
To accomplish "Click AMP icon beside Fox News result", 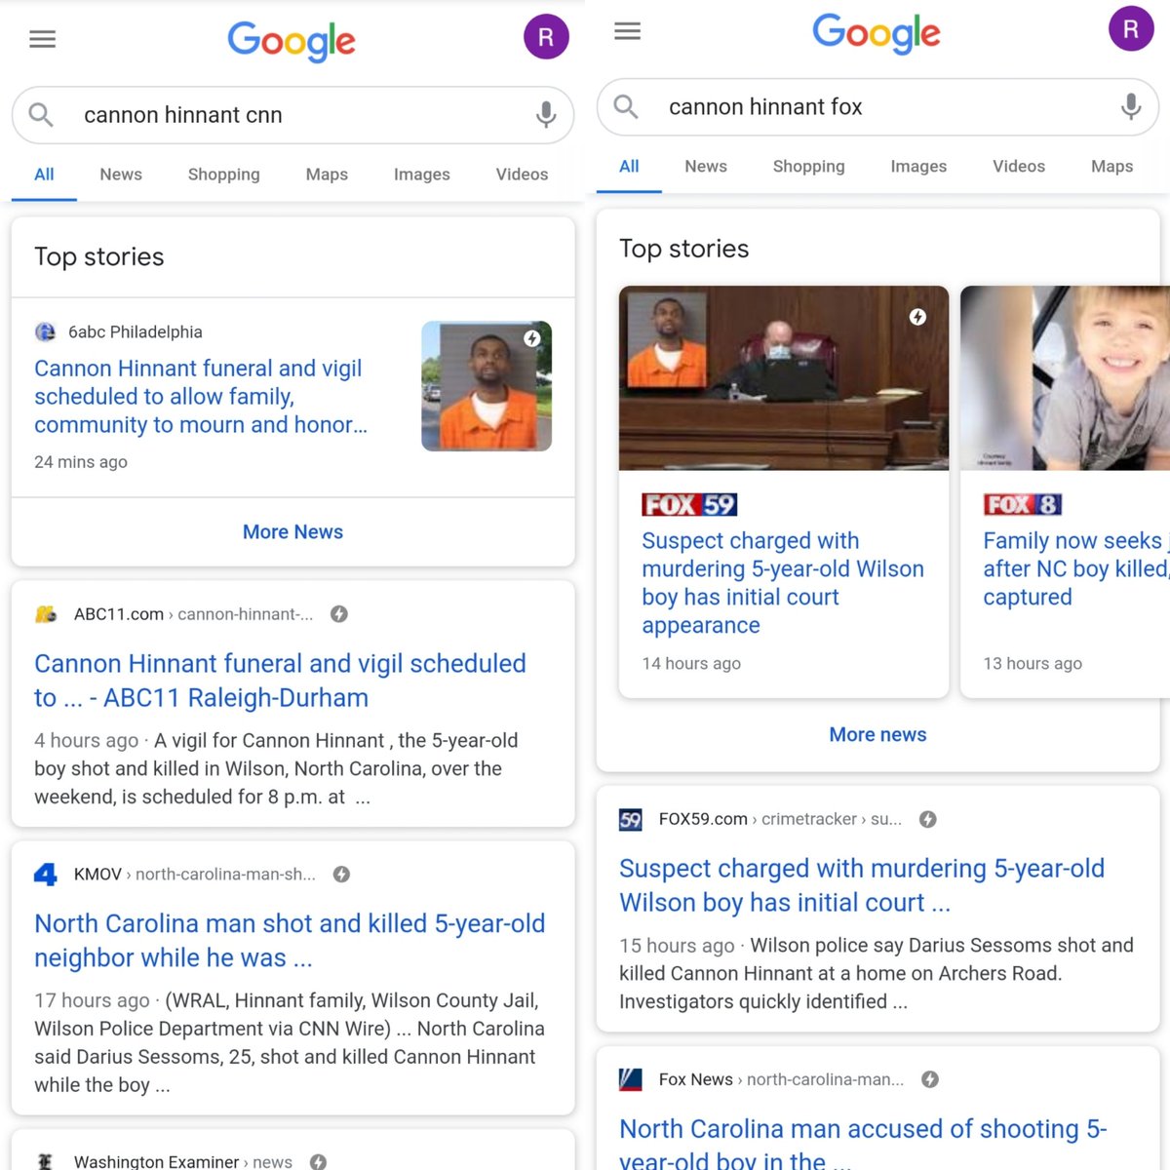I will pyautogui.click(x=930, y=1079).
